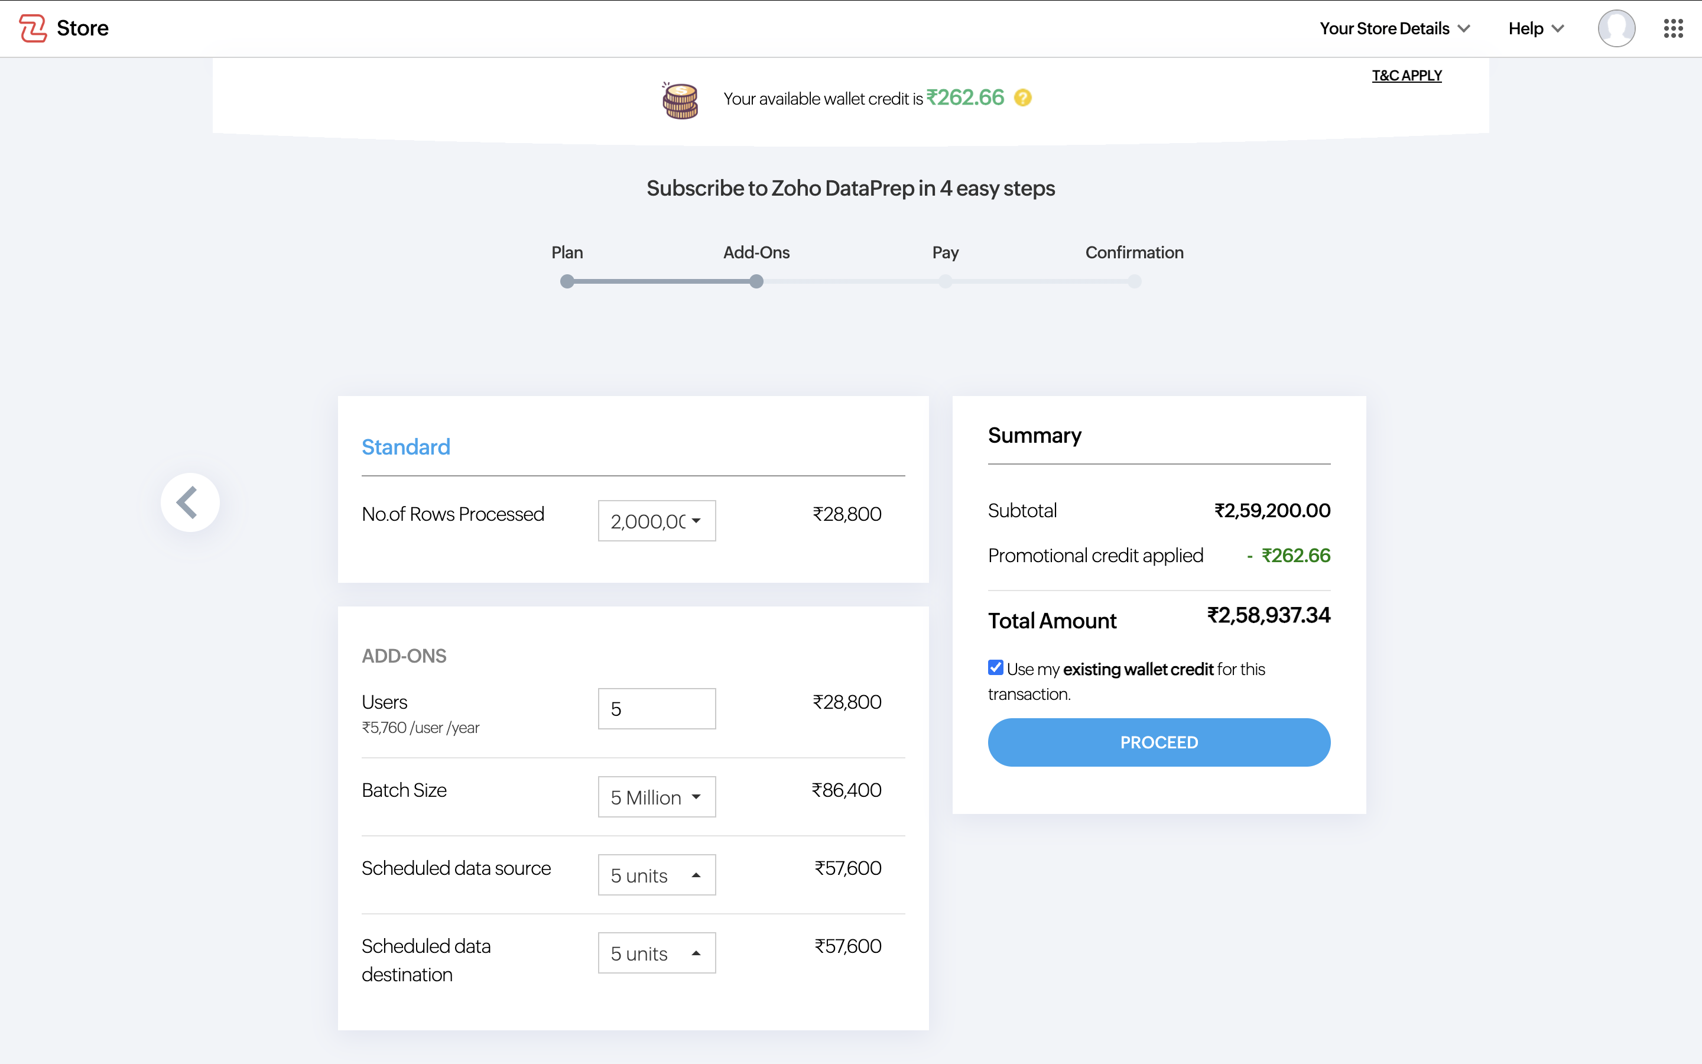Open the Batch Size 5 Million dropdown

pos(656,797)
